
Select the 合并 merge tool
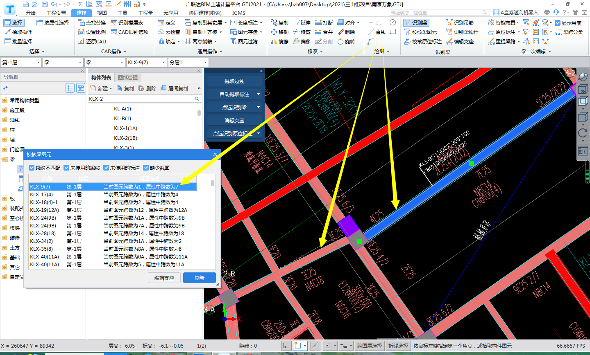(x=324, y=32)
